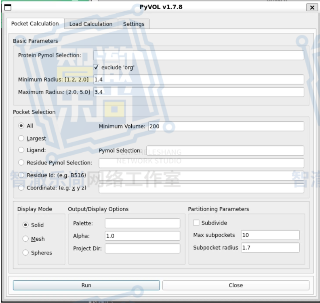Select the Largest pocket radio button
320x303 pixels.
pos(21,138)
